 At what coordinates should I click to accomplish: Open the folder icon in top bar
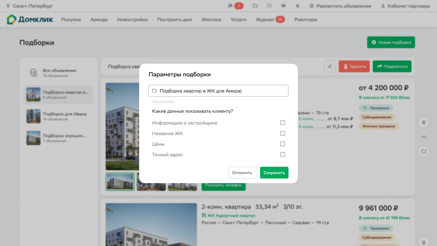[x=255, y=6]
